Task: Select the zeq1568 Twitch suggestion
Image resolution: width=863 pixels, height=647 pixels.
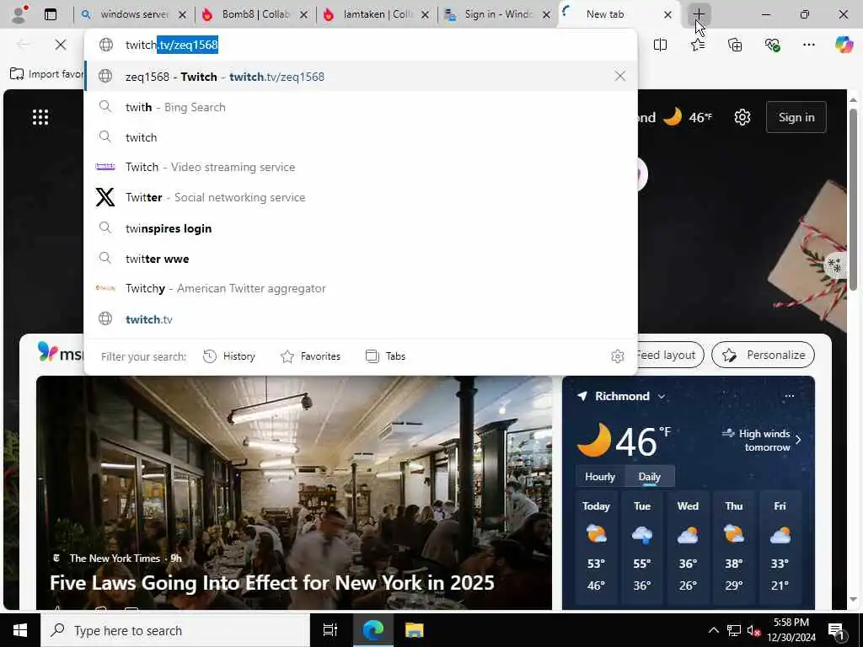Action: pos(361,76)
